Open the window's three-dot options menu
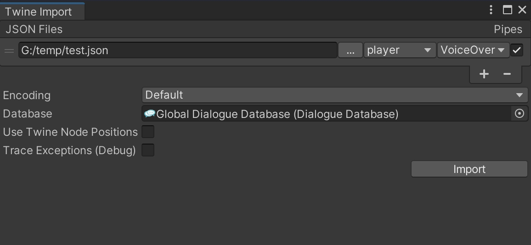This screenshot has height=245, width=531. click(491, 10)
